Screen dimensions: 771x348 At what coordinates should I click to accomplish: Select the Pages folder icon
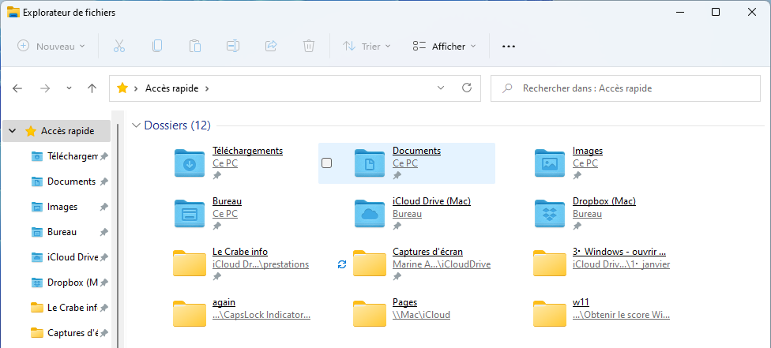point(369,313)
